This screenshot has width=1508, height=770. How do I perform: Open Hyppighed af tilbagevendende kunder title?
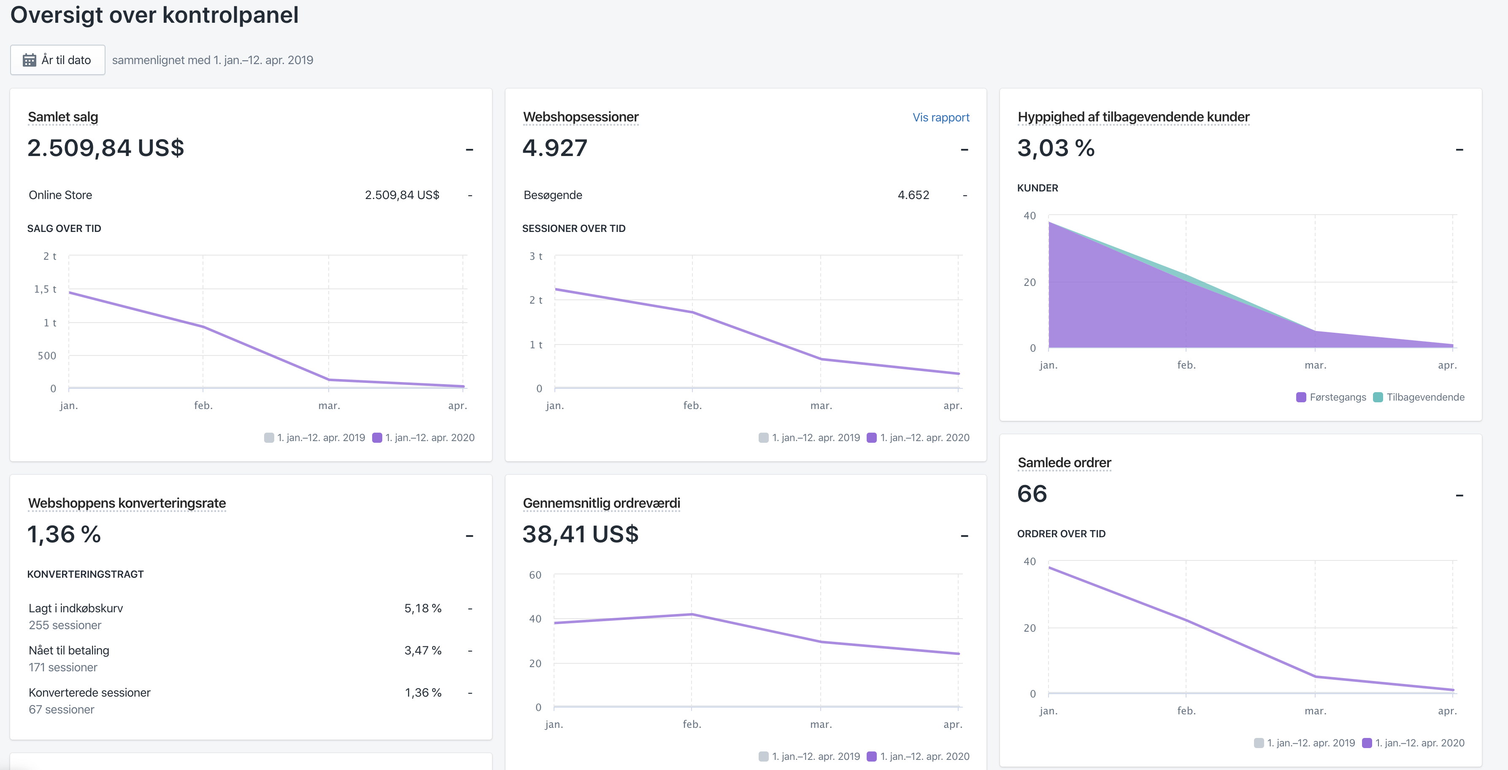tap(1133, 117)
